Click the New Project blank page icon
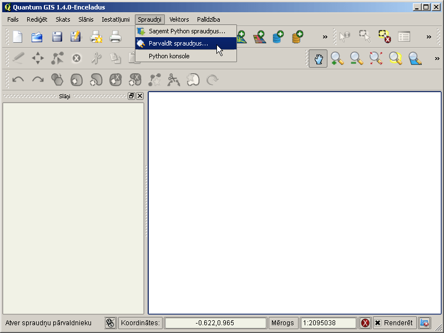The width and height of the screenshot is (444, 333). click(x=18, y=37)
